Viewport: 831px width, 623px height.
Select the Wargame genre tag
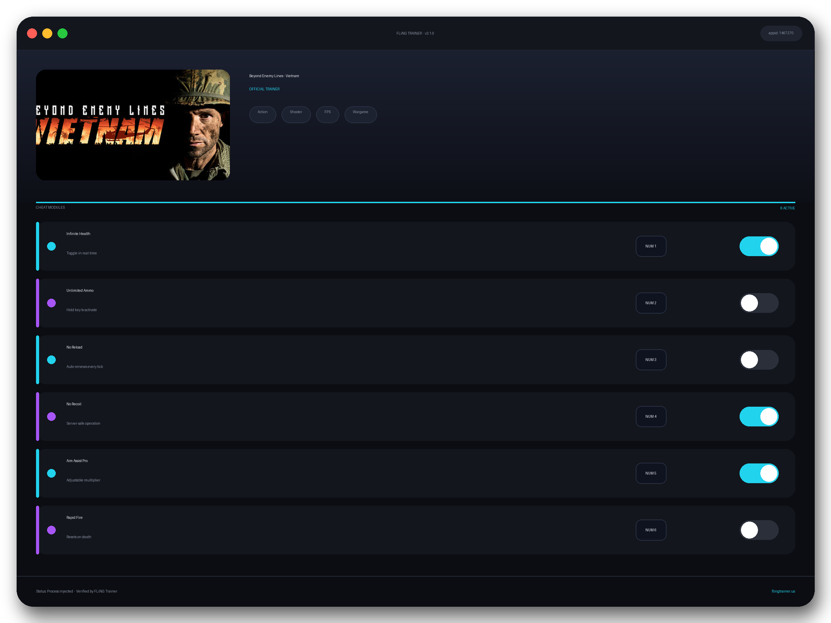361,115
